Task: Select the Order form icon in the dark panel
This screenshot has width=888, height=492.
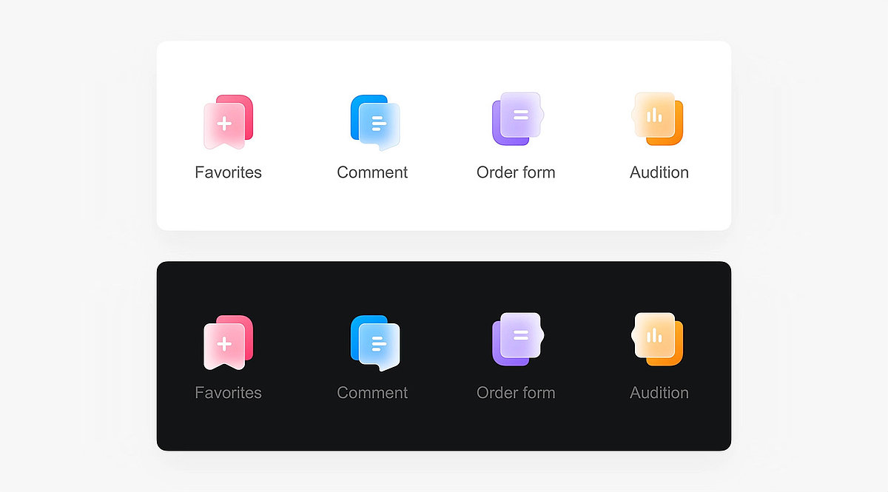Action: (x=517, y=339)
